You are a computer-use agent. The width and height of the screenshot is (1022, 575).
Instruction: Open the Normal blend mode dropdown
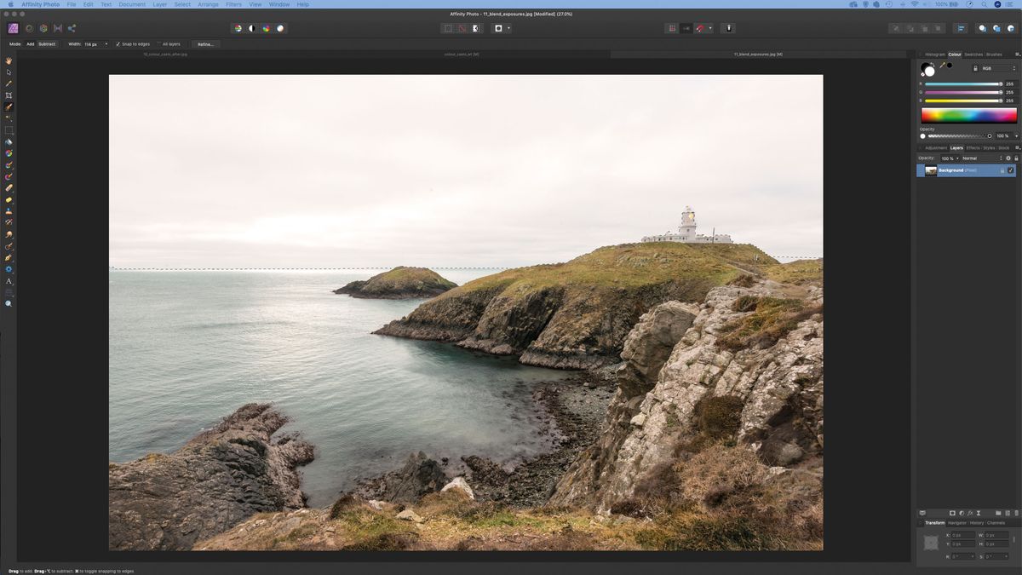(x=981, y=158)
